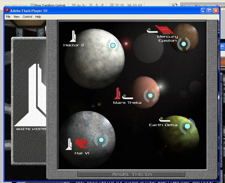Toggle the Show Transform Controls checkbox
225x183 pixels.
32,5
